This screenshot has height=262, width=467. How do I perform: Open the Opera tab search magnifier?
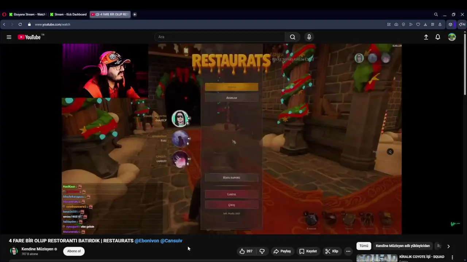436,15
